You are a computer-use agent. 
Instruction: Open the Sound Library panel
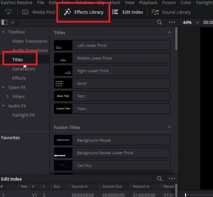pos(171,12)
